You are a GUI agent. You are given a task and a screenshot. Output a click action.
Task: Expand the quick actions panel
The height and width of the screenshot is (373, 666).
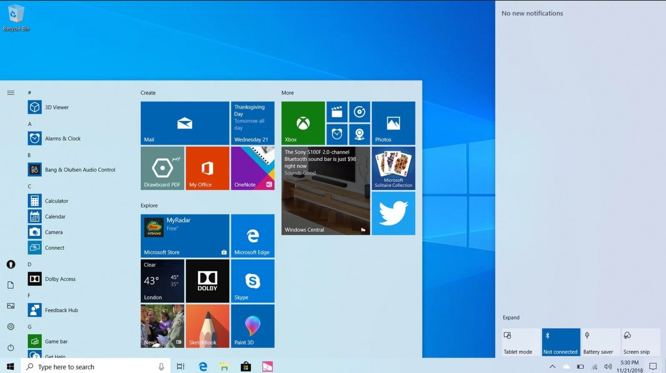pos(511,317)
